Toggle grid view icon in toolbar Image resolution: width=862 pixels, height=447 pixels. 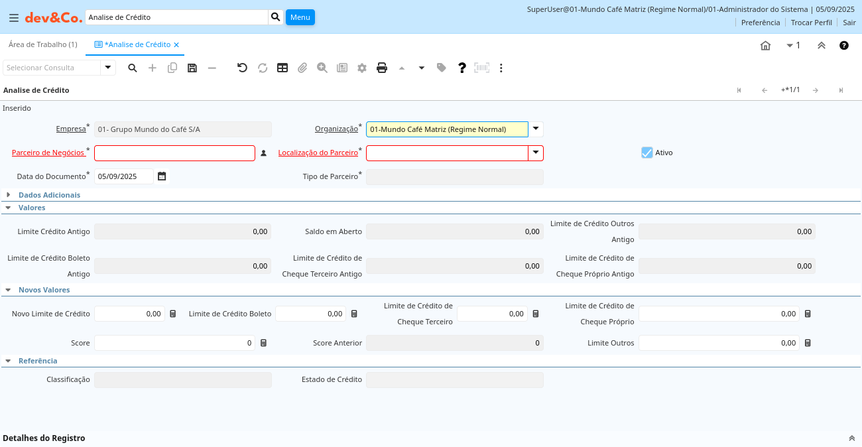point(282,68)
